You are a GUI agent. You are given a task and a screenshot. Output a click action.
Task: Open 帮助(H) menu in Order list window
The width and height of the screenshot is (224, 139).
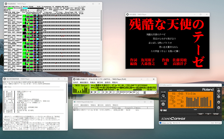(116, 105)
